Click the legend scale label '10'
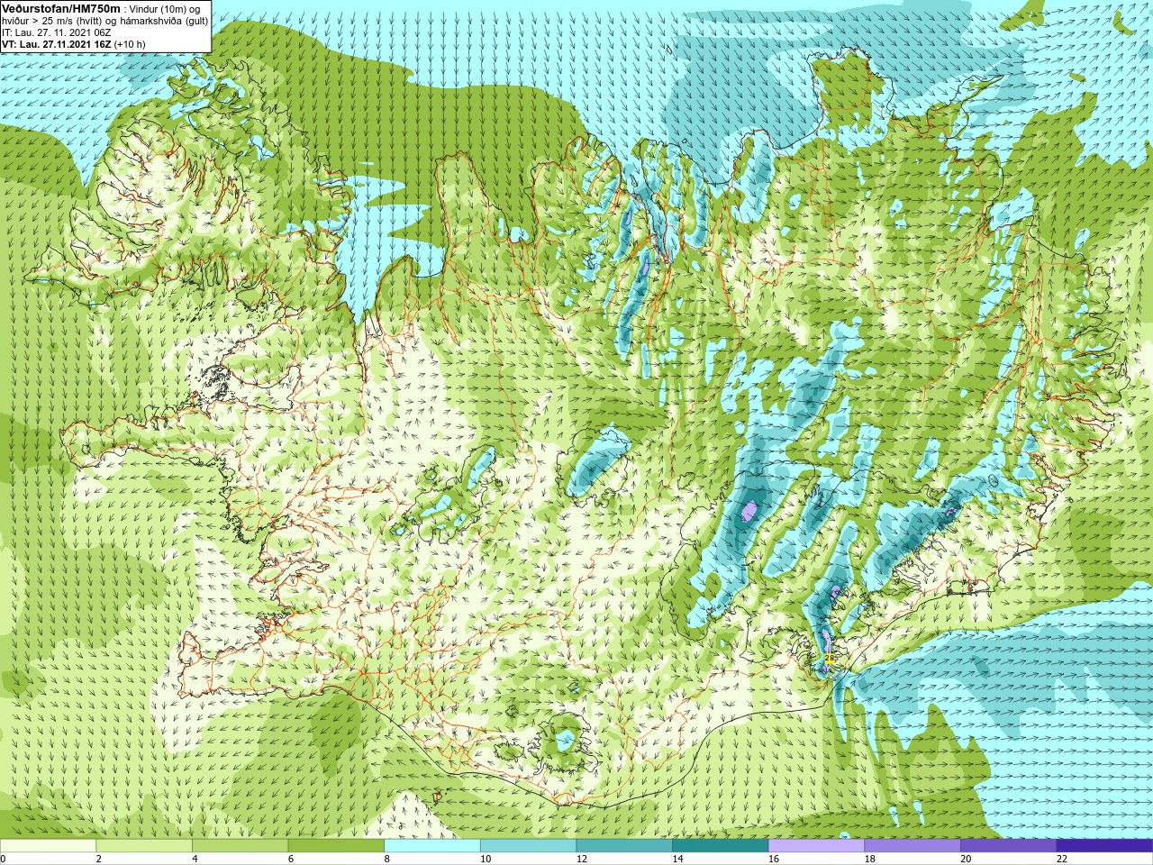The width and height of the screenshot is (1153, 865). pos(486,859)
